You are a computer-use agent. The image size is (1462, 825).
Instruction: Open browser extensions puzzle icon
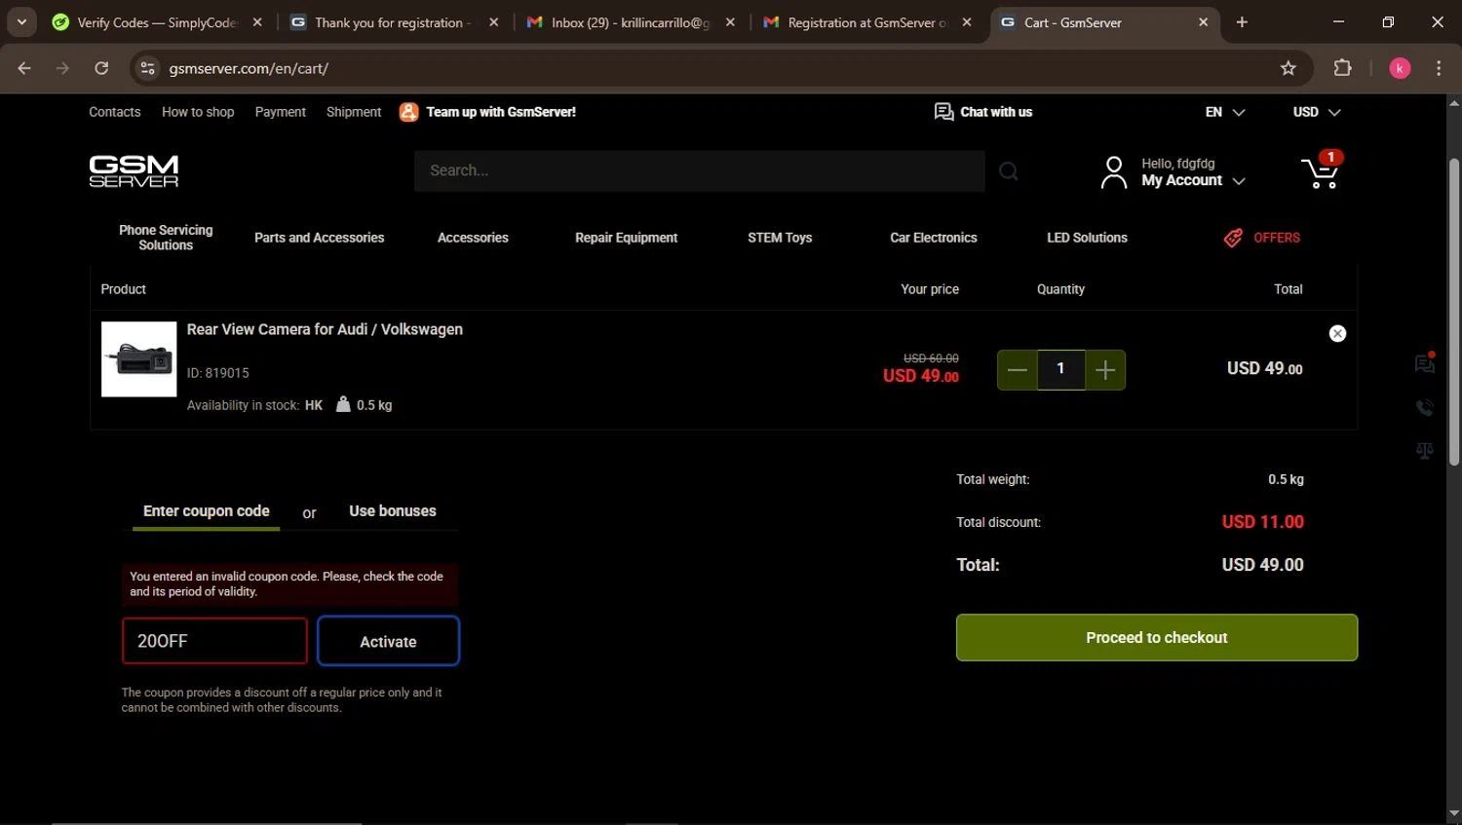1342,68
